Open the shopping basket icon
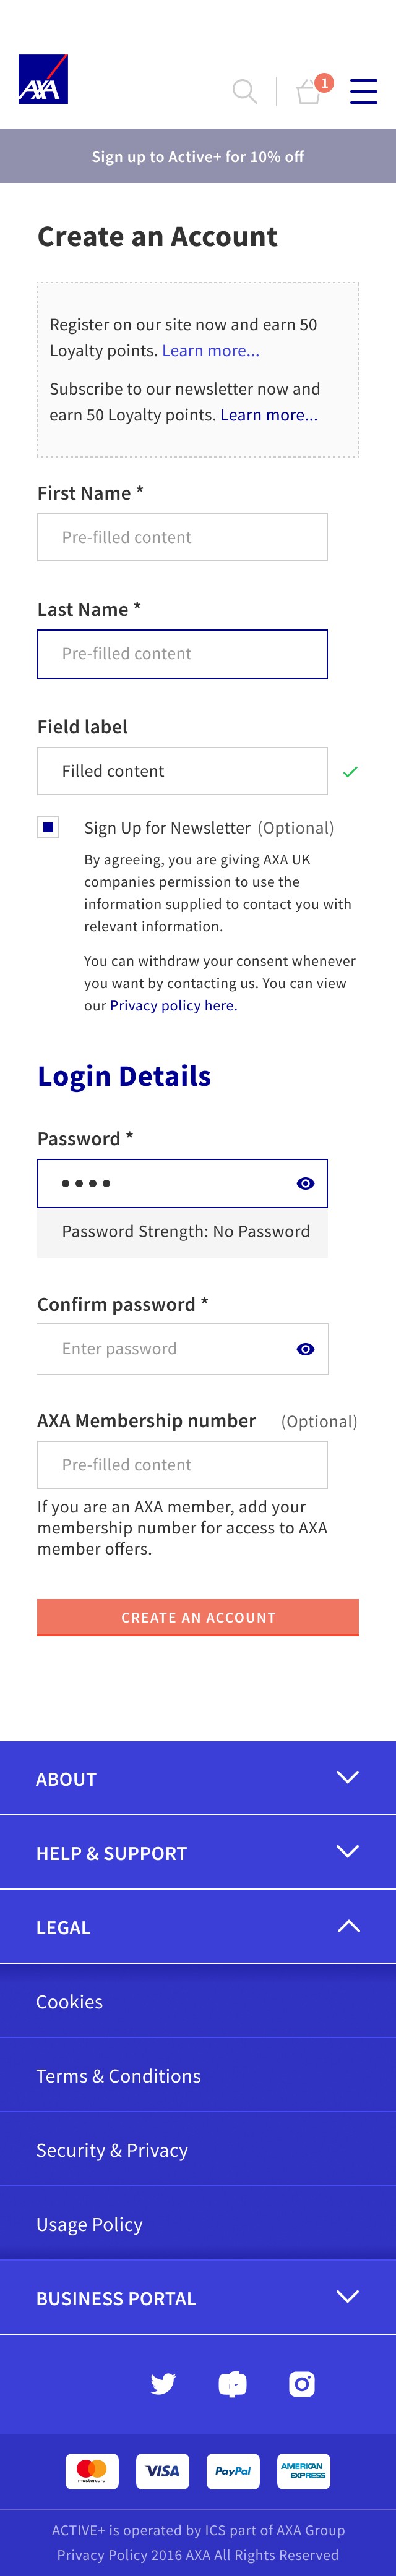 tap(309, 92)
